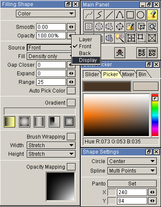Toggle the Brush Wrapping checkbox
The height and width of the screenshot is (207, 161).
(x=71, y=136)
